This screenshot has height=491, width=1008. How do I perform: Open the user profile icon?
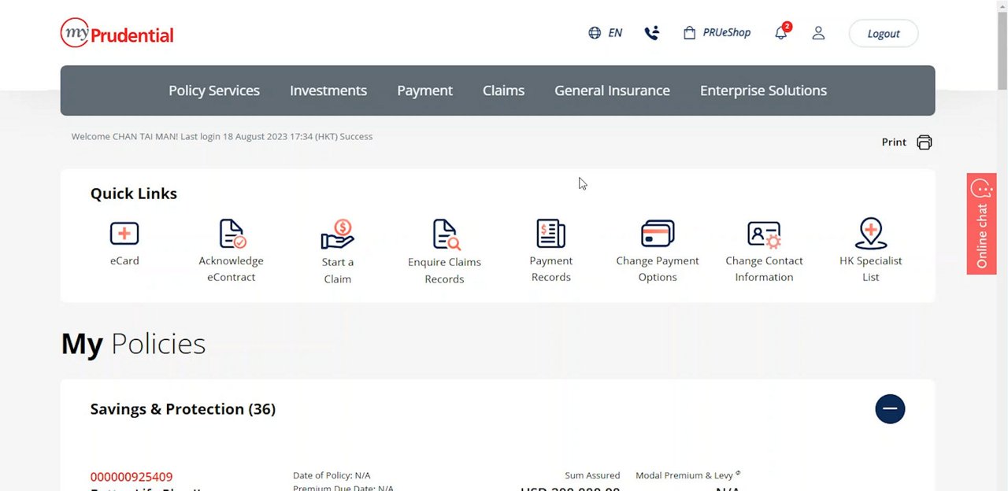coord(818,33)
